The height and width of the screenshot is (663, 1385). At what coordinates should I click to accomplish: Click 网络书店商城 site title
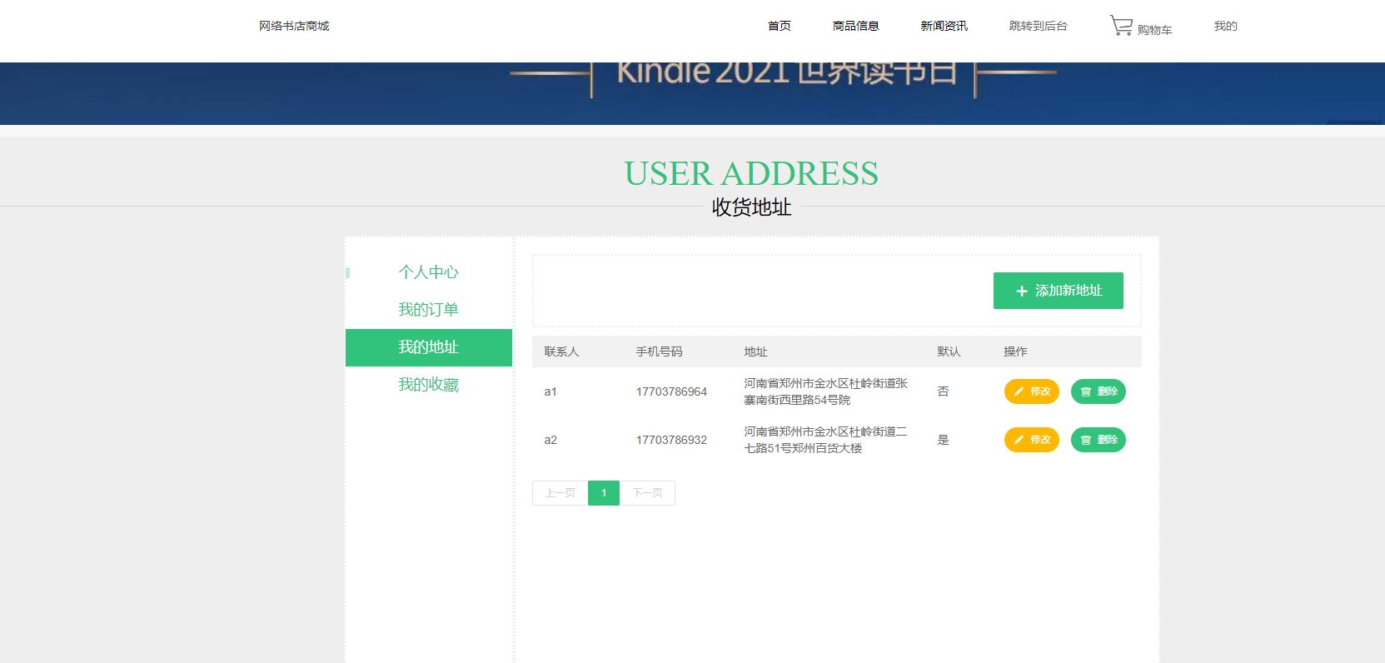[x=294, y=26]
